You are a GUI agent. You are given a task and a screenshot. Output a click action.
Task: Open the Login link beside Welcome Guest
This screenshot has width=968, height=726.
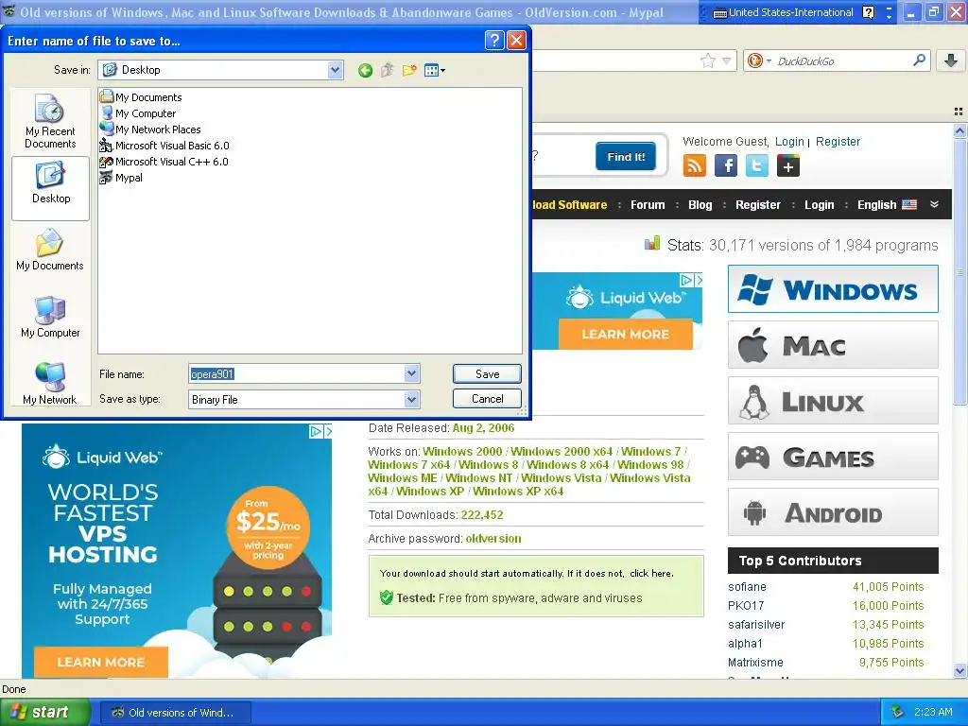pos(789,142)
